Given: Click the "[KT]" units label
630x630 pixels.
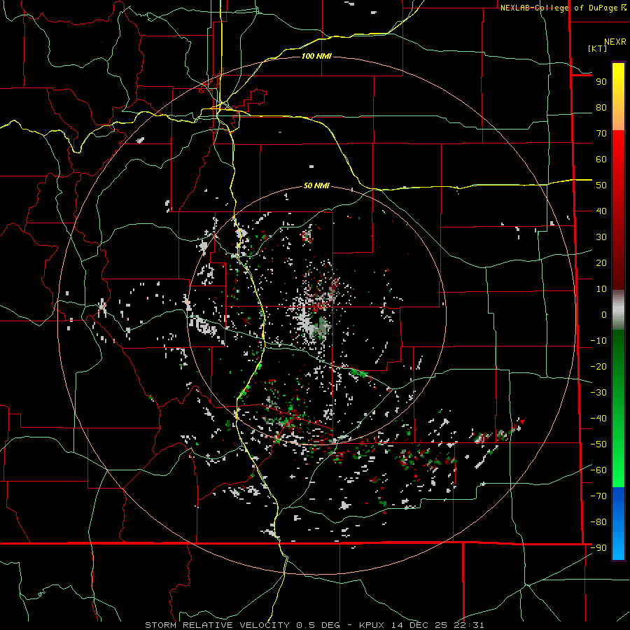Looking at the screenshot, I should tap(597, 48).
